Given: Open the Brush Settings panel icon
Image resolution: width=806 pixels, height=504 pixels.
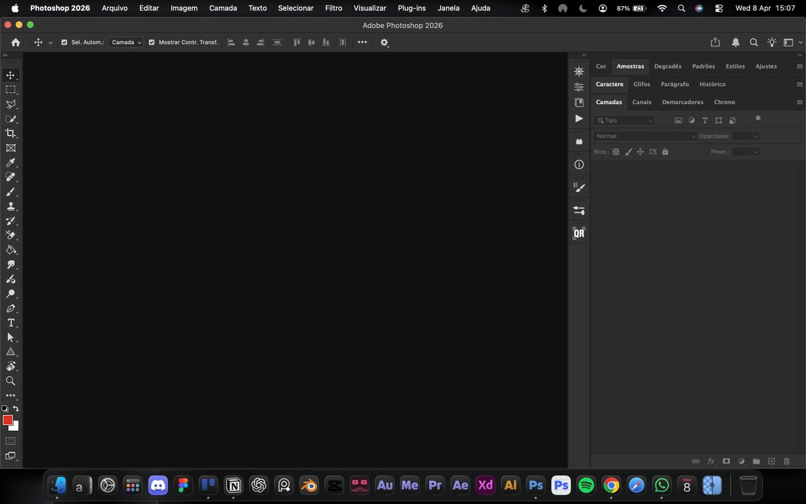Looking at the screenshot, I should [x=579, y=187].
